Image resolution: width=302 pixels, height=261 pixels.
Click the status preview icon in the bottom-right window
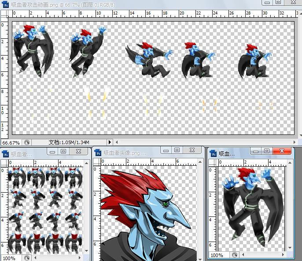235,255
